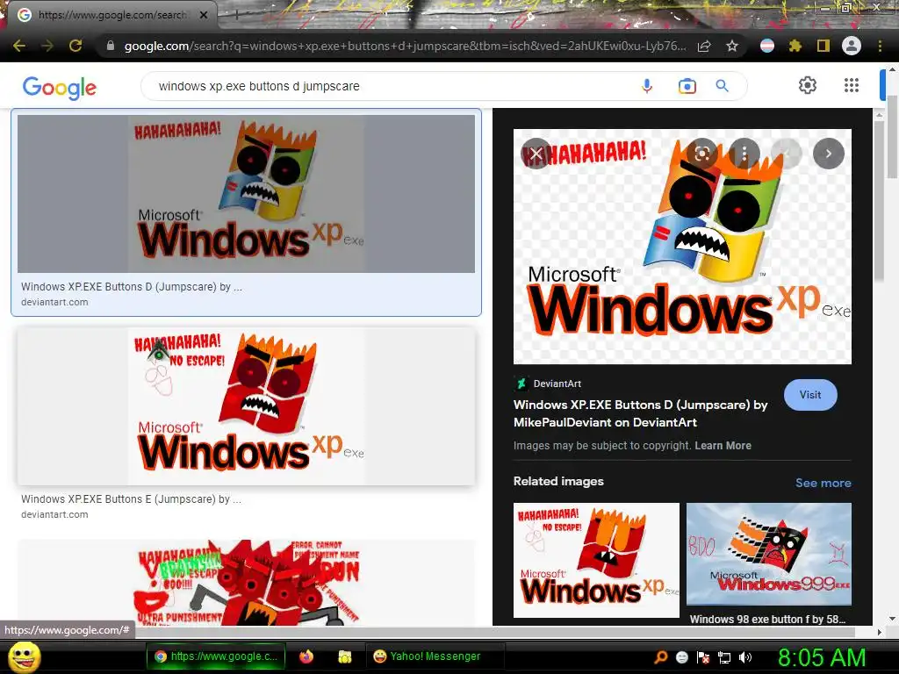899x674 pixels.
Task: Start voice search with the microphone icon
Action: point(647,86)
